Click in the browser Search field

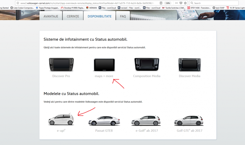point(215,3)
